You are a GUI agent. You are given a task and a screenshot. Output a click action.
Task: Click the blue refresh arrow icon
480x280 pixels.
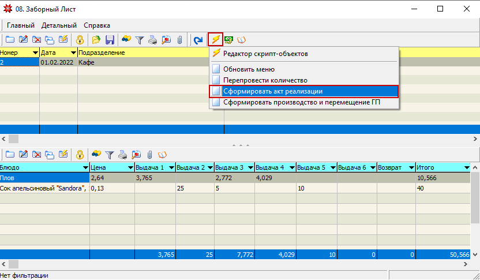tap(198, 40)
